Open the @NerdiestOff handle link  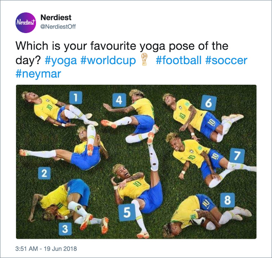click(x=58, y=26)
